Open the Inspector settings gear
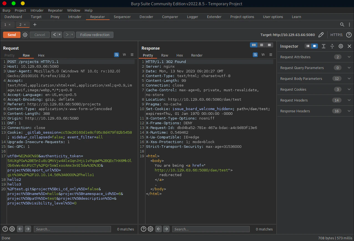 (341, 46)
